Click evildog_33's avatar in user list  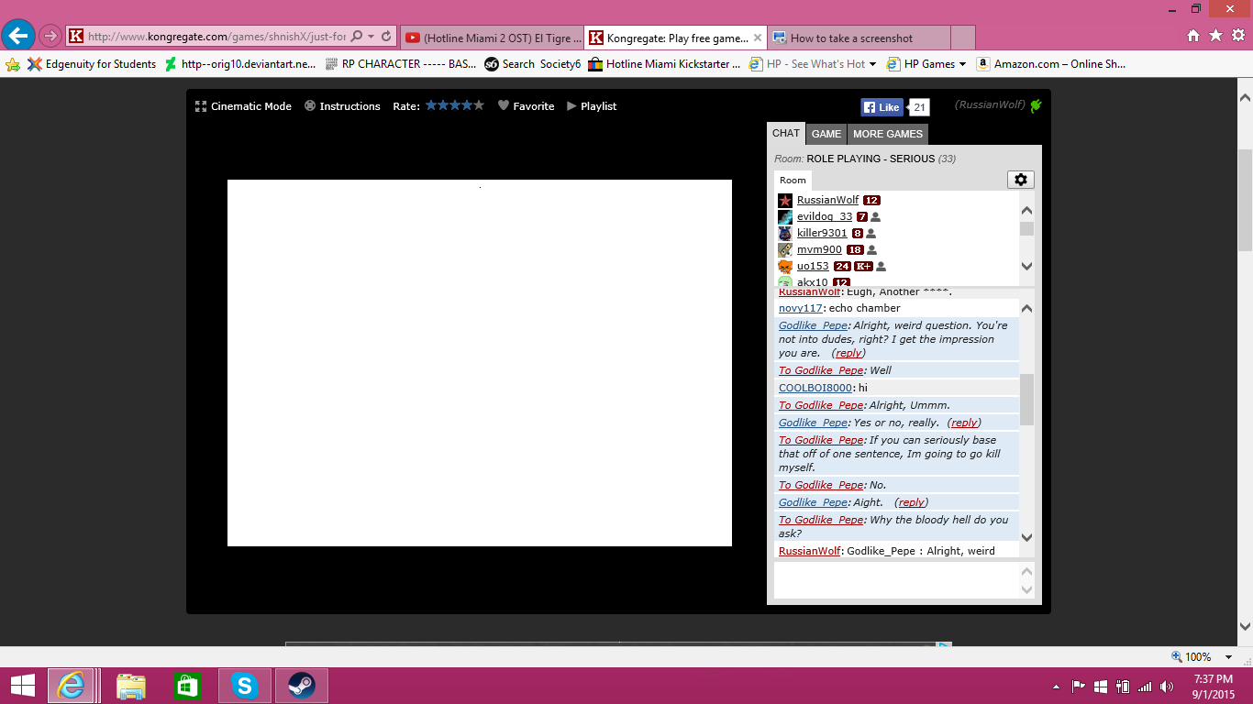pos(785,217)
